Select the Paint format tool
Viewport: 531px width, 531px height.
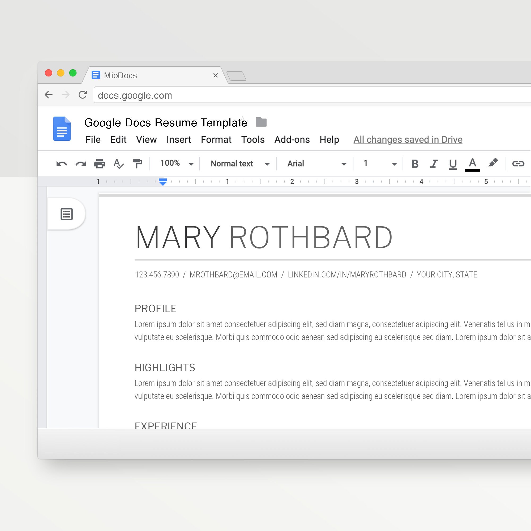[x=138, y=164]
